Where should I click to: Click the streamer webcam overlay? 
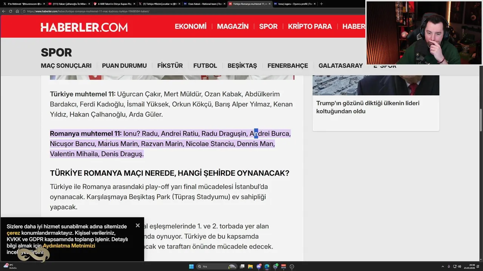(x=424, y=33)
